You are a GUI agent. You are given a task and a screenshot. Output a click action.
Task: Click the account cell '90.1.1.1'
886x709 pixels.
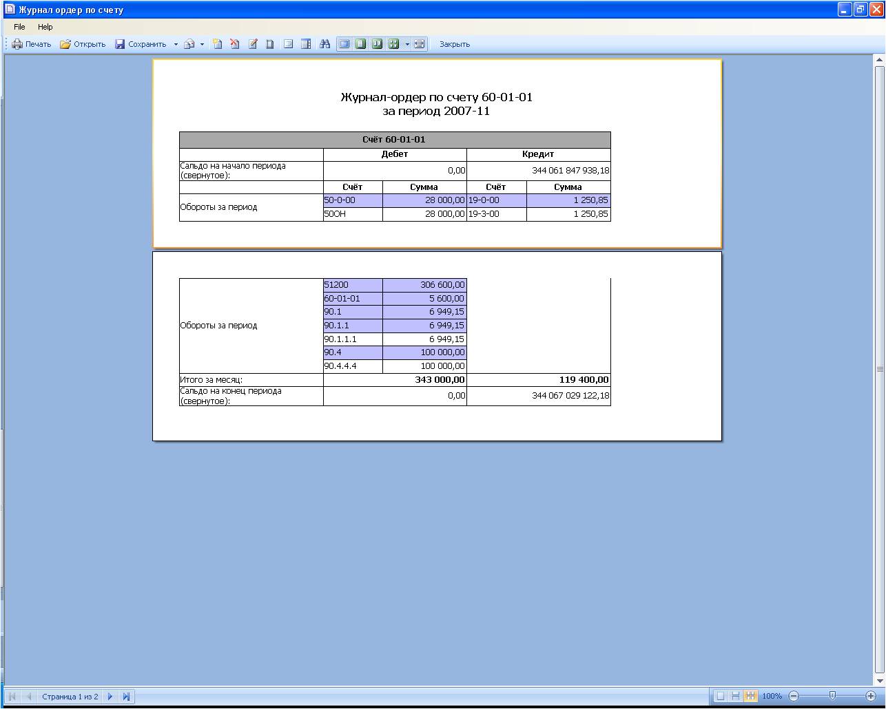coord(353,339)
